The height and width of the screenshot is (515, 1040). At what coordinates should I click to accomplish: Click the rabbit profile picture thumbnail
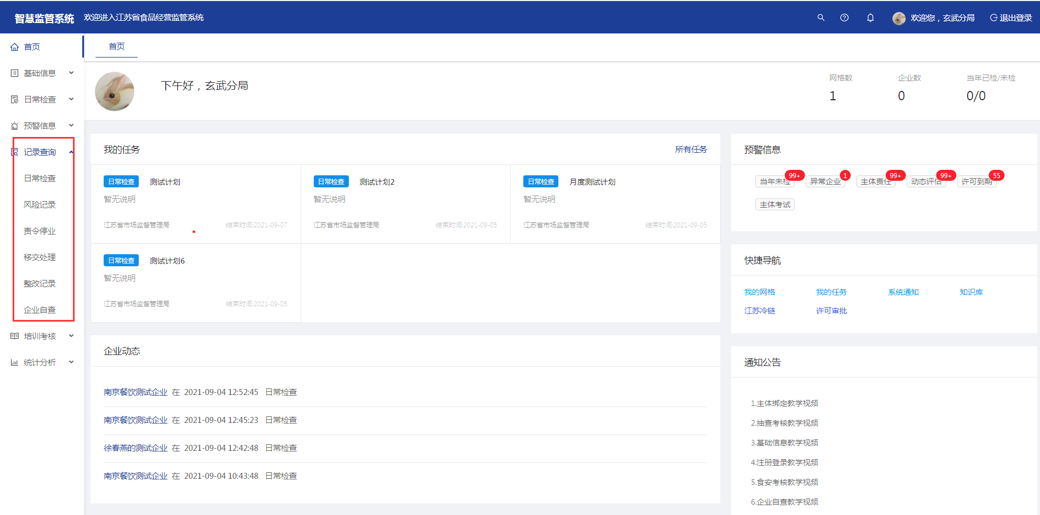[x=115, y=91]
